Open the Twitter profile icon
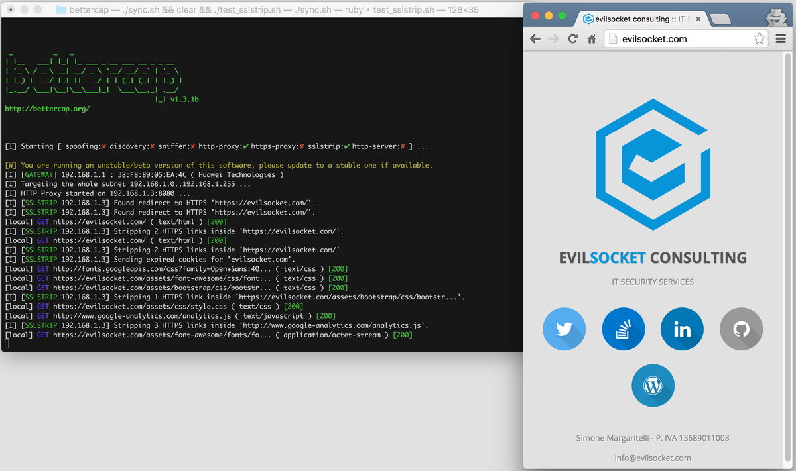Viewport: 796px width, 471px height. (x=564, y=329)
